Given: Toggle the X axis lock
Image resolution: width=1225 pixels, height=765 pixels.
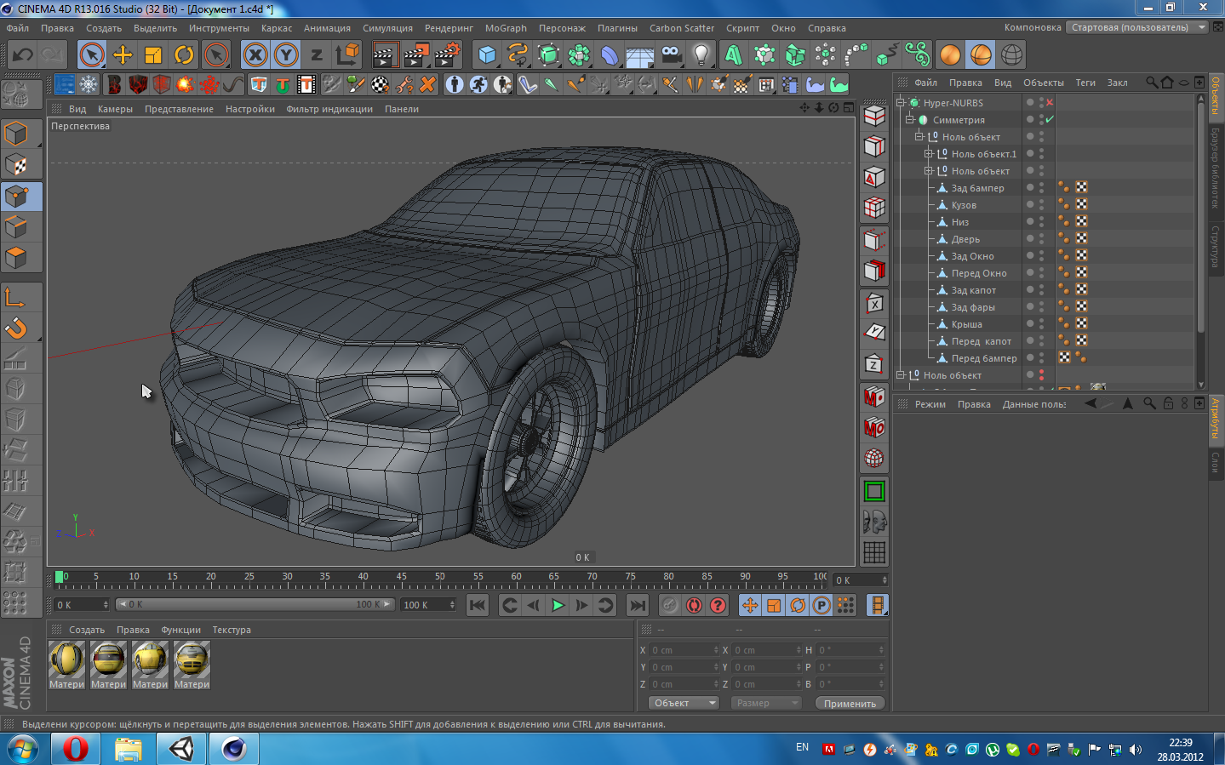Looking at the screenshot, I should click(255, 55).
